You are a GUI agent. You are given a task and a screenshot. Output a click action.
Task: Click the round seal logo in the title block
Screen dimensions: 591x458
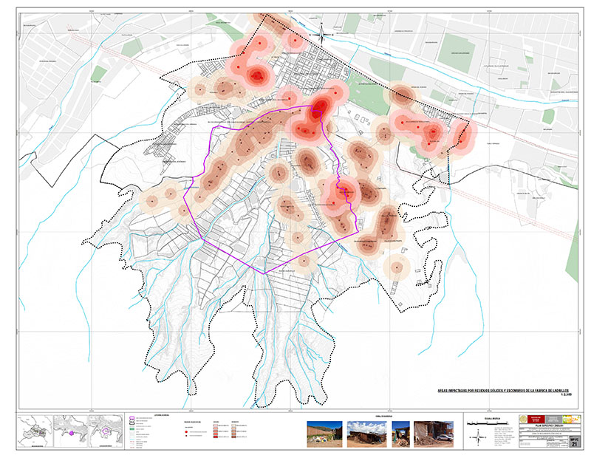click(x=523, y=419)
